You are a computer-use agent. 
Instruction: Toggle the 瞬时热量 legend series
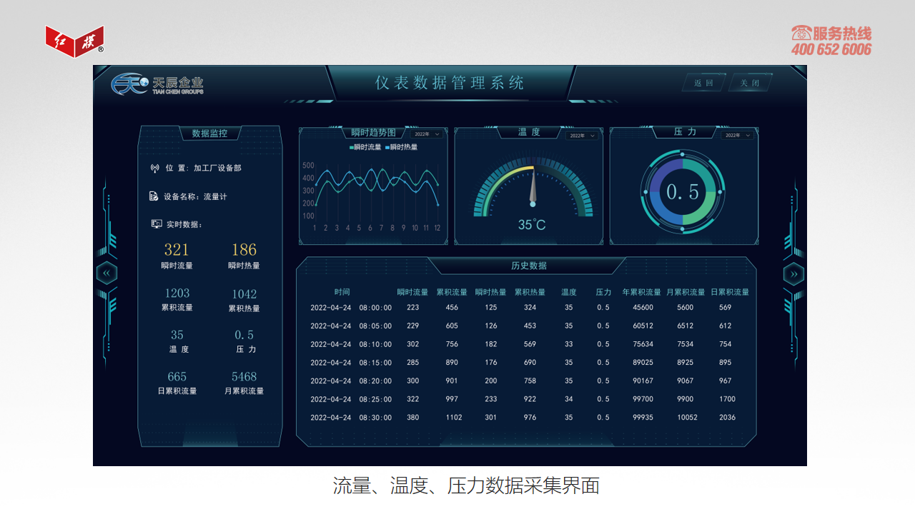click(x=401, y=147)
